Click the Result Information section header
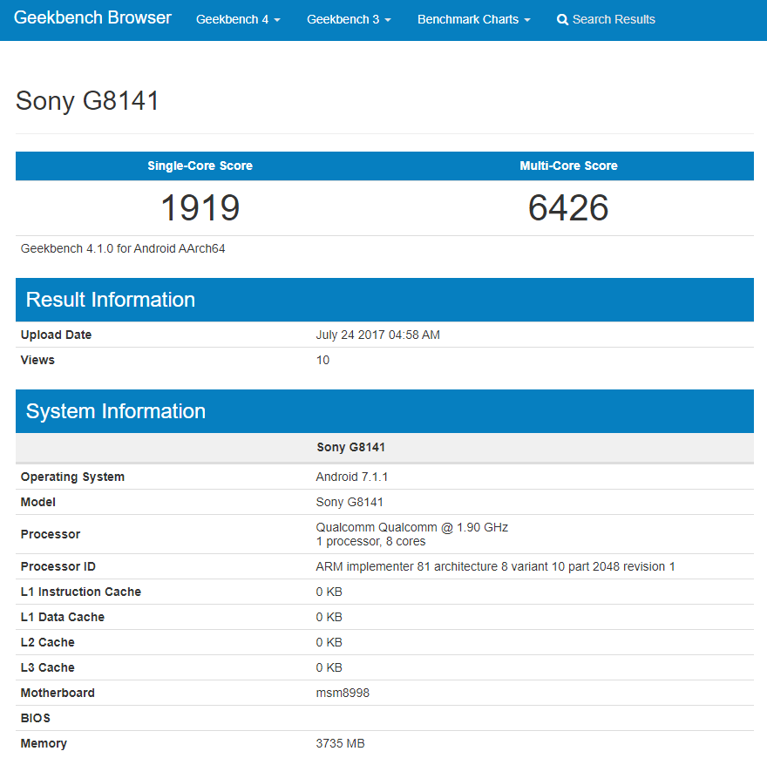 (x=384, y=300)
